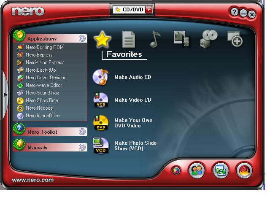
Task: Click the Make Audio CD disc icon
Action: point(101,77)
